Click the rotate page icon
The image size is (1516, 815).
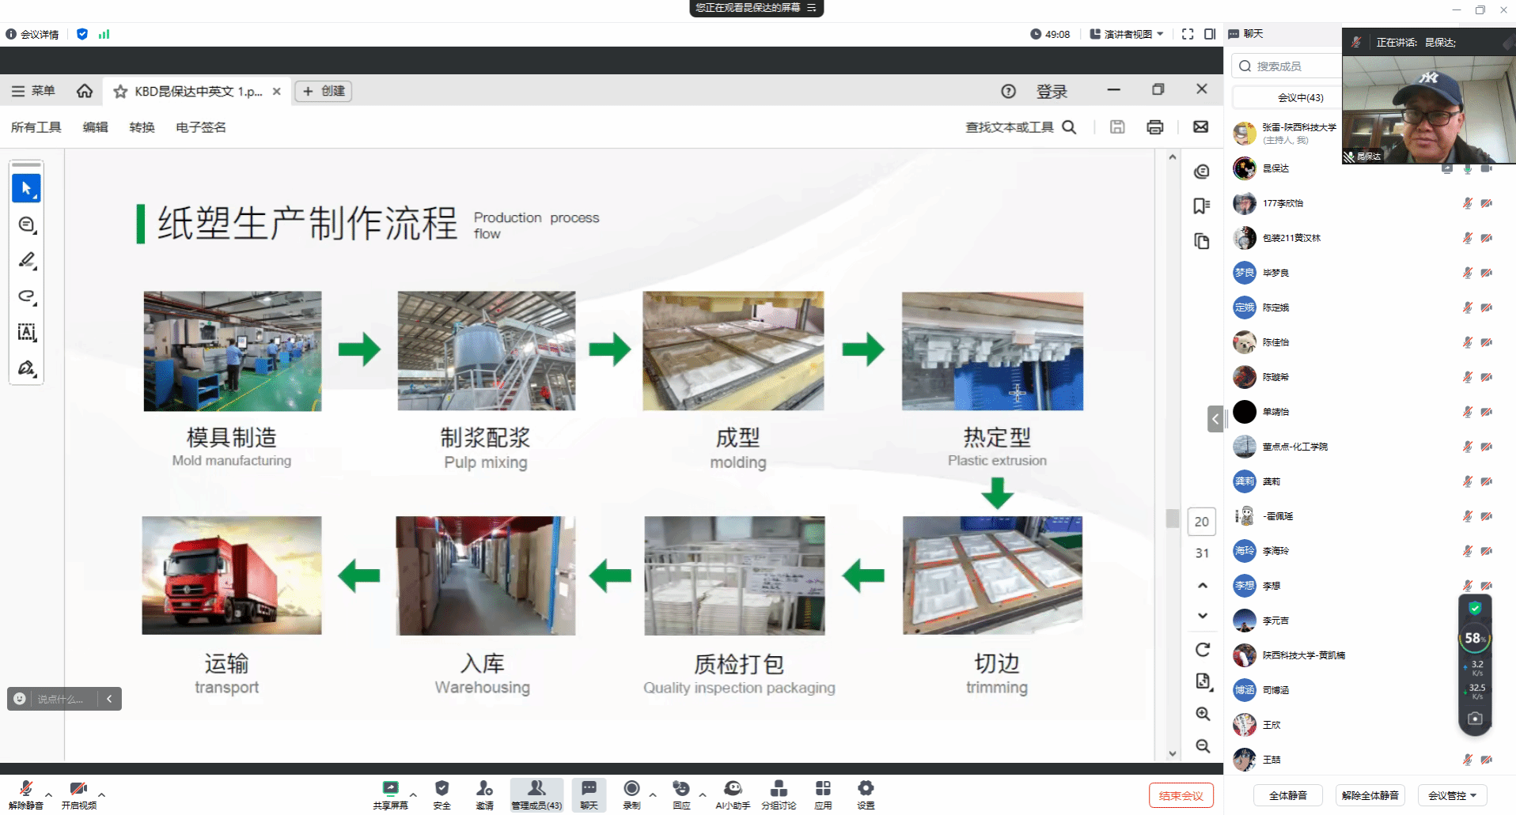pyautogui.click(x=1203, y=650)
